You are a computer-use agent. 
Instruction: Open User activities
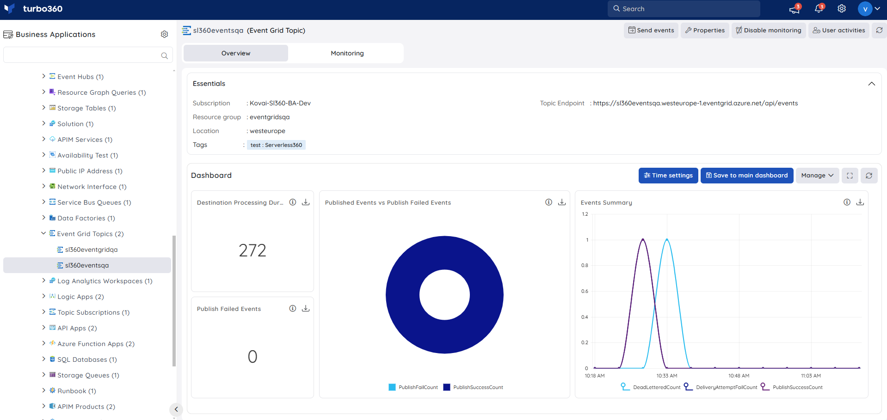coord(839,30)
